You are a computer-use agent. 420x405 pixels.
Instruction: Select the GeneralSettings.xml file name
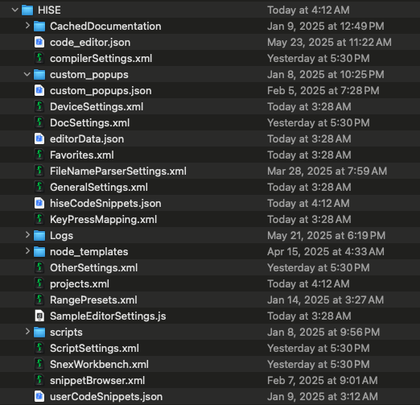[99, 188]
